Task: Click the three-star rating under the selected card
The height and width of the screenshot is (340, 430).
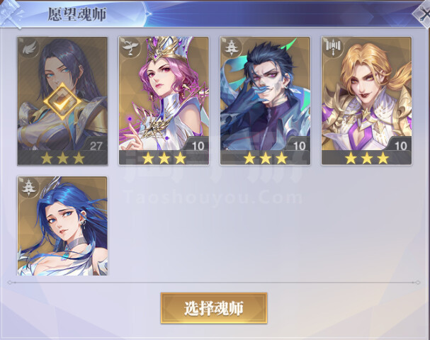Action: (62, 158)
